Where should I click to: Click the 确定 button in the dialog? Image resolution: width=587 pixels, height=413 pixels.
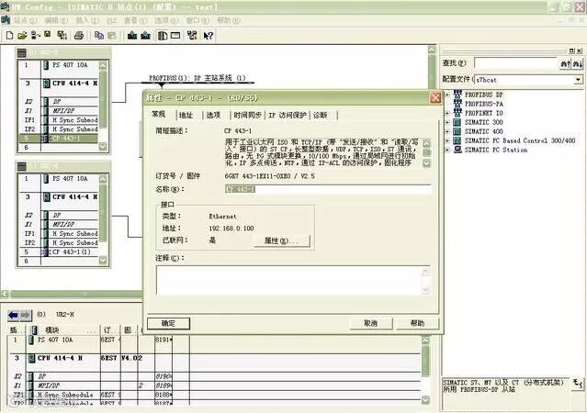coord(168,324)
